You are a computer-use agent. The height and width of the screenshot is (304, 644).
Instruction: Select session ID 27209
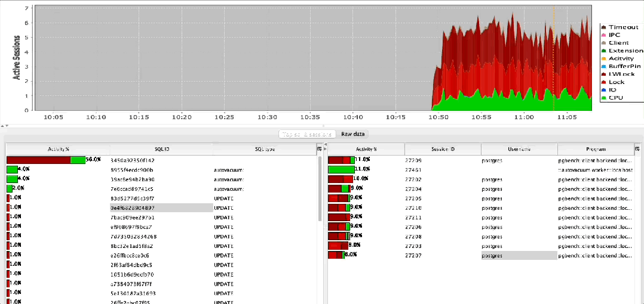pos(413,160)
